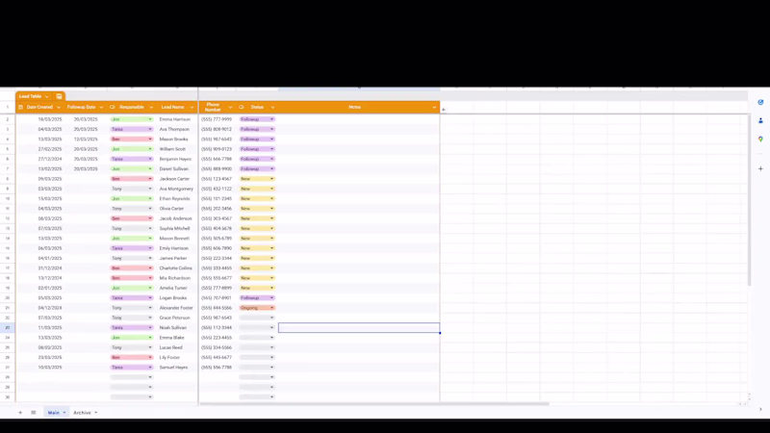Click the dropdown type icon in Responsible header

pos(113,107)
